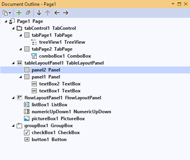This screenshot has width=190, height=160.
Task: Collapse the groupBox1 node
Action: pos(13,126)
